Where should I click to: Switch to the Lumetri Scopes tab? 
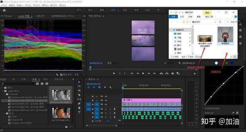[x=24, y=16]
